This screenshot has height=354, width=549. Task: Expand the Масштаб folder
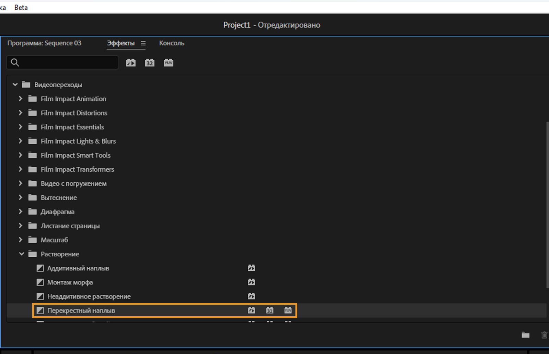pyautogui.click(x=21, y=240)
